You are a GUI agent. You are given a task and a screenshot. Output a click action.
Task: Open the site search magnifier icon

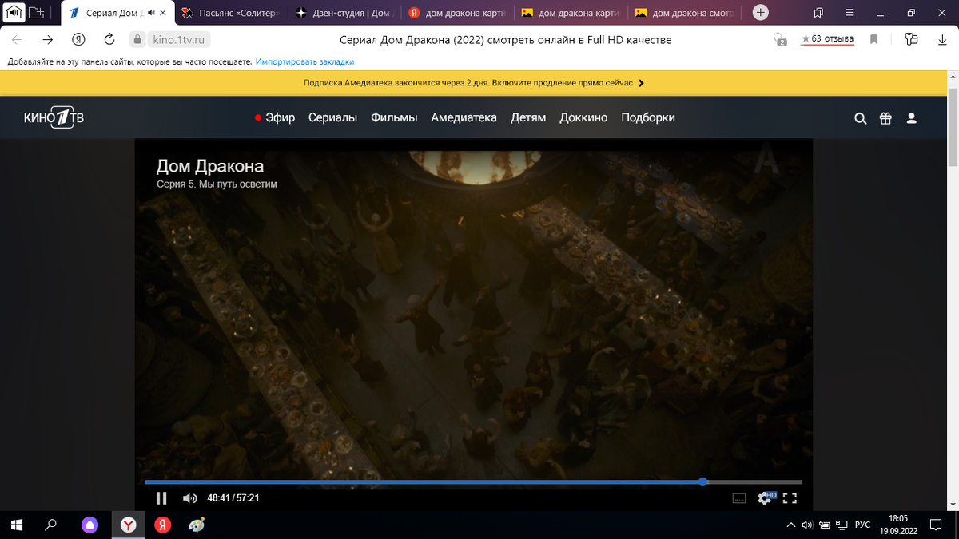point(860,118)
